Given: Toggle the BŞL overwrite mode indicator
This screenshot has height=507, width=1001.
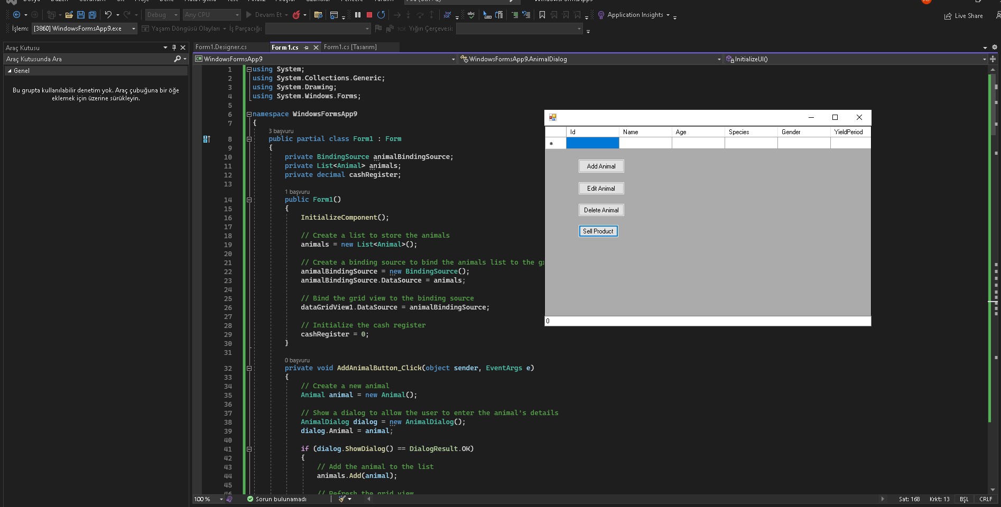Looking at the screenshot, I should (x=965, y=499).
